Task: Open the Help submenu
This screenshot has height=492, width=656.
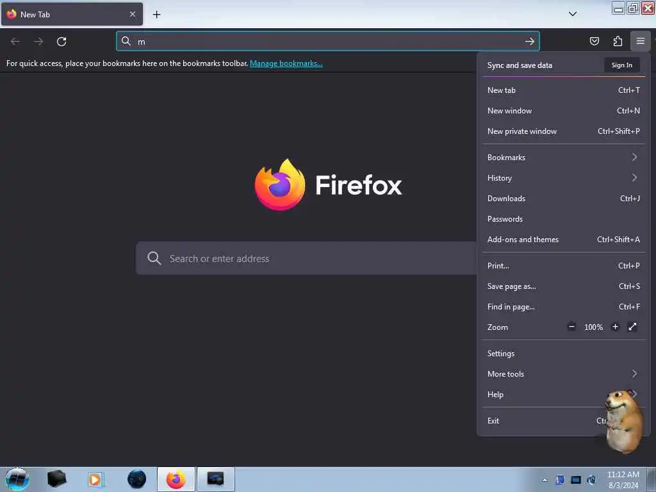Action: 564,395
